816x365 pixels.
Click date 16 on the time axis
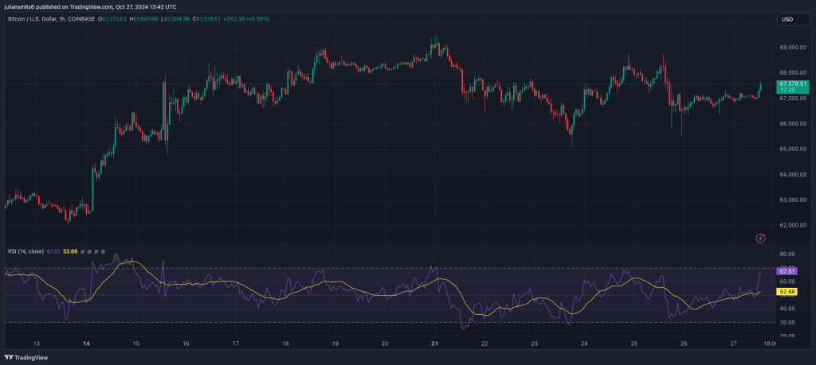click(x=186, y=344)
